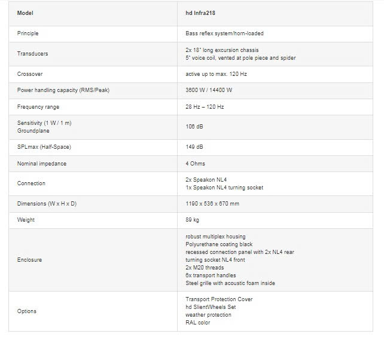This screenshot has height=340, width=384.
Task: Click the "149 dB" value
Action: (x=193, y=146)
